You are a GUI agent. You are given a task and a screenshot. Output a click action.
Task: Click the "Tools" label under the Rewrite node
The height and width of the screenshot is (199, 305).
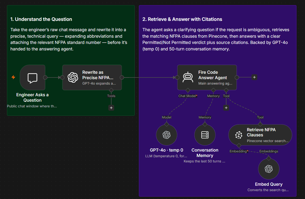pos(111,96)
